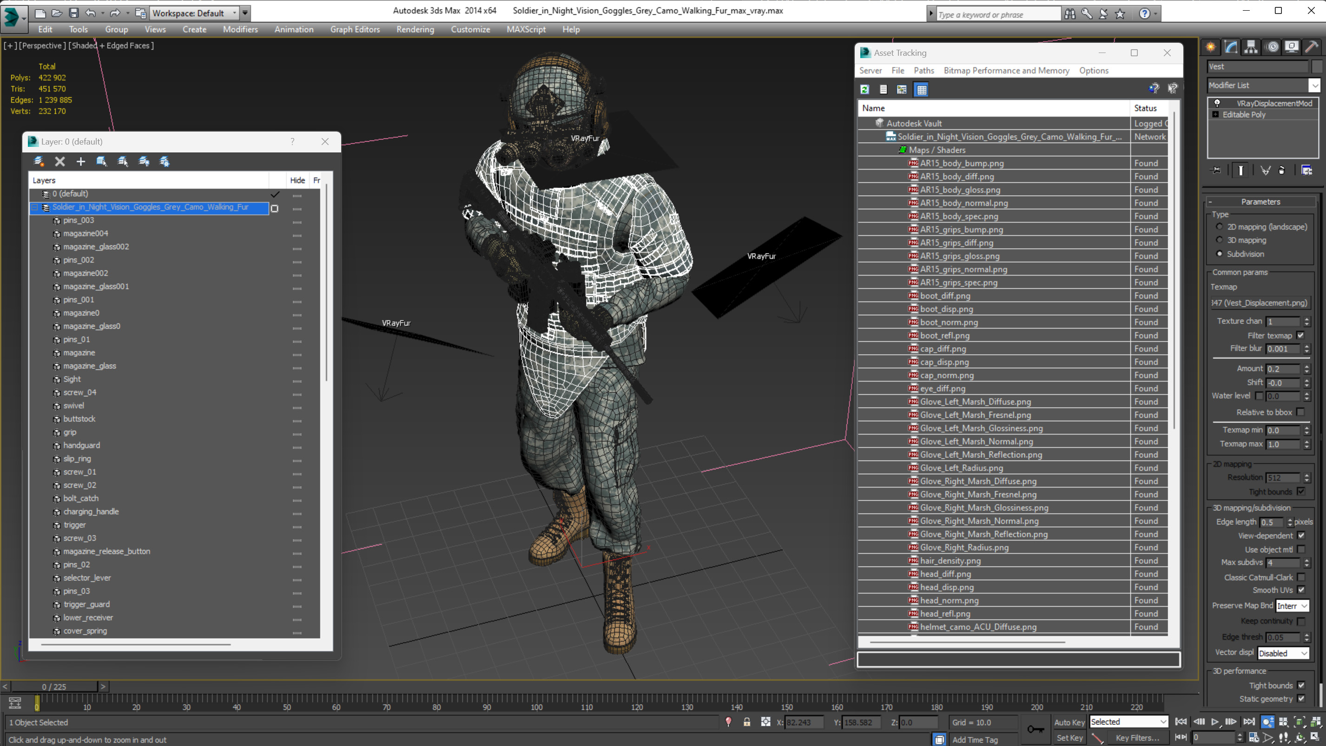The image size is (1326, 746).
Task: Go to the start frame playback button
Action: 1181,722
